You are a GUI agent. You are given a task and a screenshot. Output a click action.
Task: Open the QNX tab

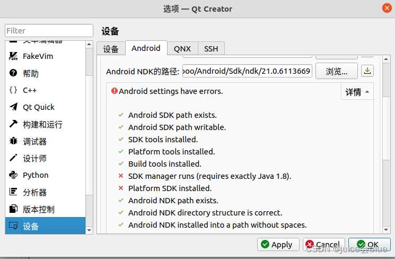click(x=182, y=49)
